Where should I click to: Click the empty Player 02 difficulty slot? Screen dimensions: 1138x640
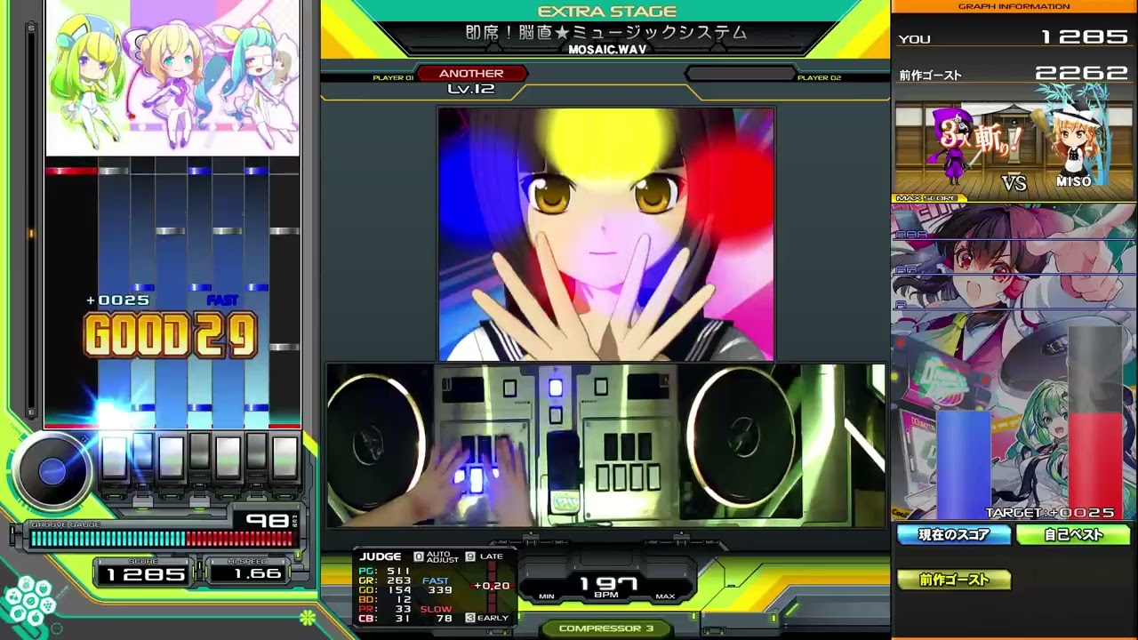tap(740, 74)
